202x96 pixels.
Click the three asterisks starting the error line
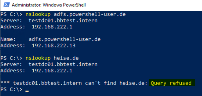point(5,83)
